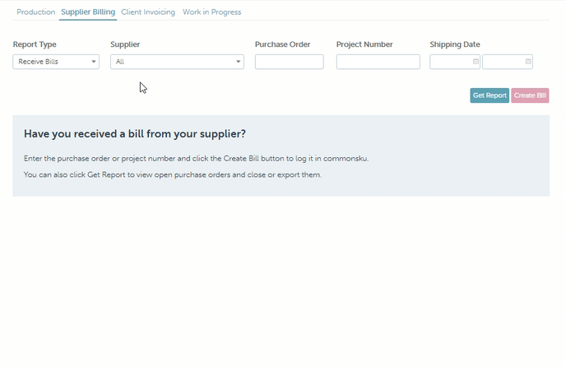Focus the second Shipping Date text box

(x=503, y=62)
